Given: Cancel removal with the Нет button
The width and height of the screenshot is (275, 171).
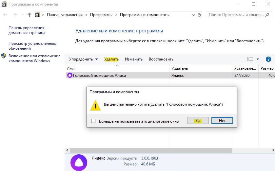Looking at the screenshot, I should point(222,121).
